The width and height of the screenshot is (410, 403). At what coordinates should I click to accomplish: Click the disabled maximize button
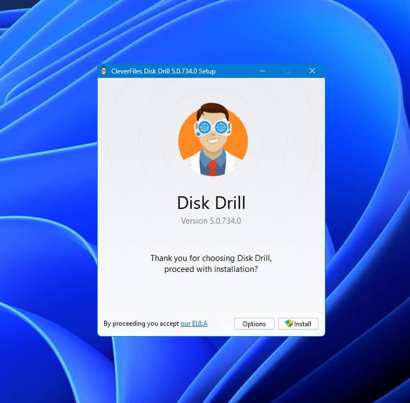pos(287,71)
